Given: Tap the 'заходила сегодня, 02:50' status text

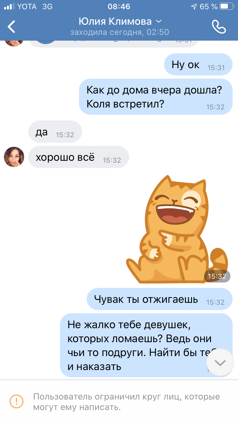Looking at the screenshot, I should tap(120, 32).
